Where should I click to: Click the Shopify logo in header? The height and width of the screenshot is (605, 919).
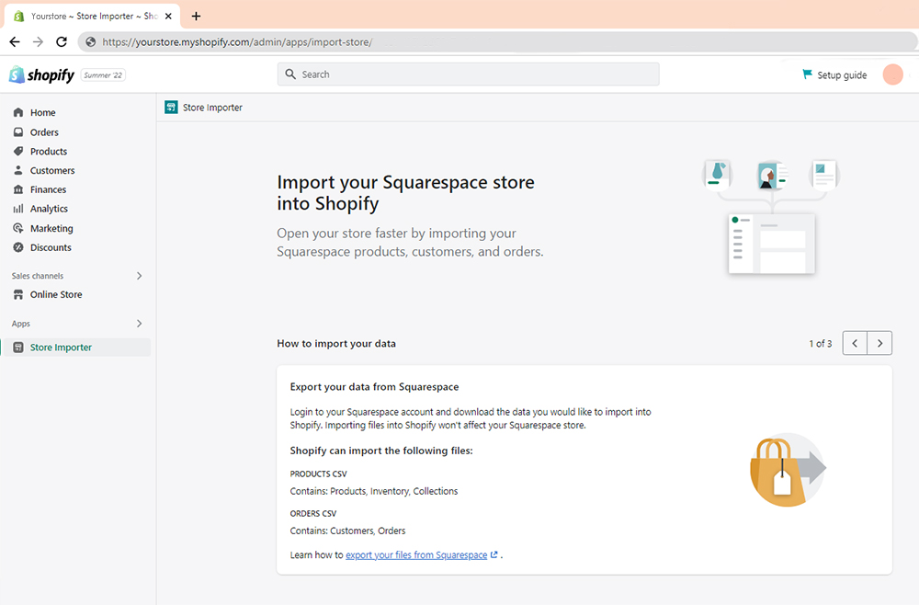tap(41, 75)
